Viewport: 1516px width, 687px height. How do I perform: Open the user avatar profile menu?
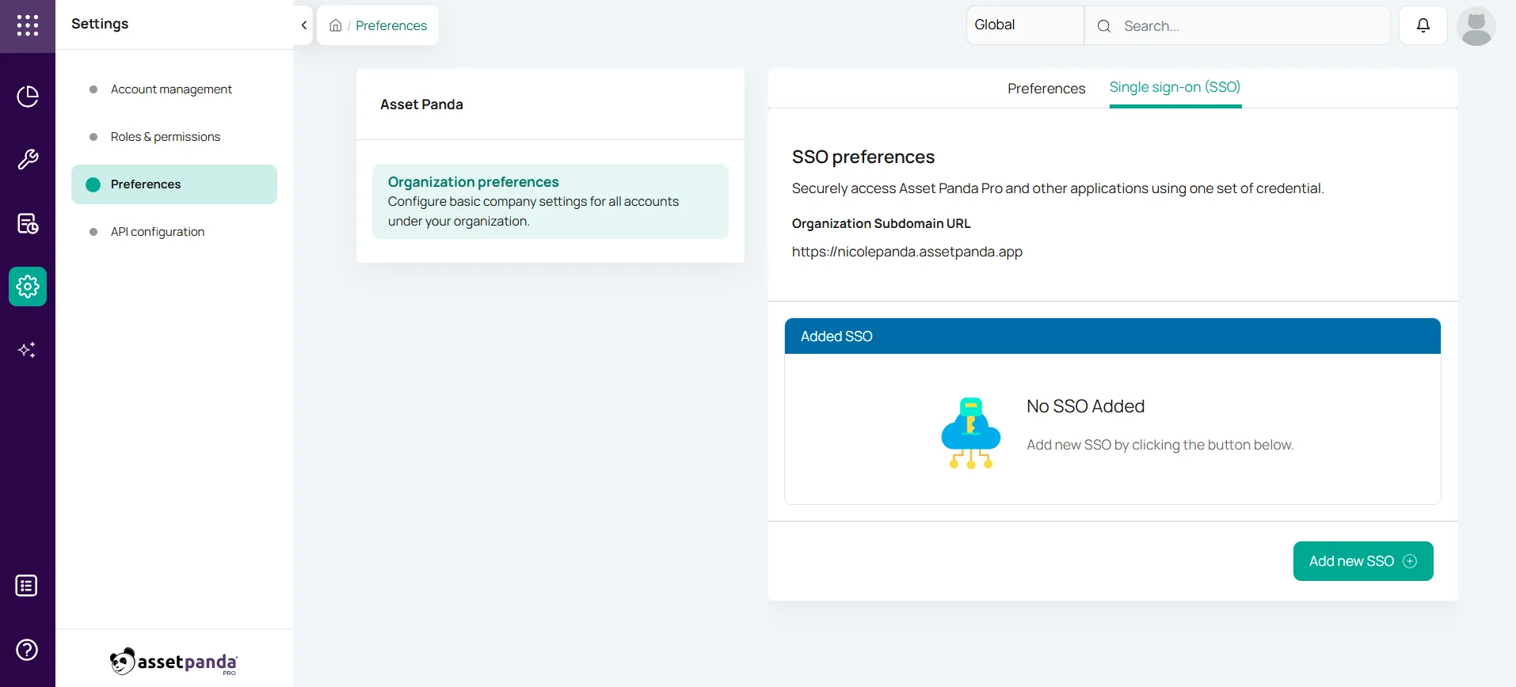(x=1476, y=26)
